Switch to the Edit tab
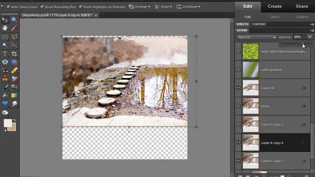The height and width of the screenshot is (177, 315). [248, 6]
